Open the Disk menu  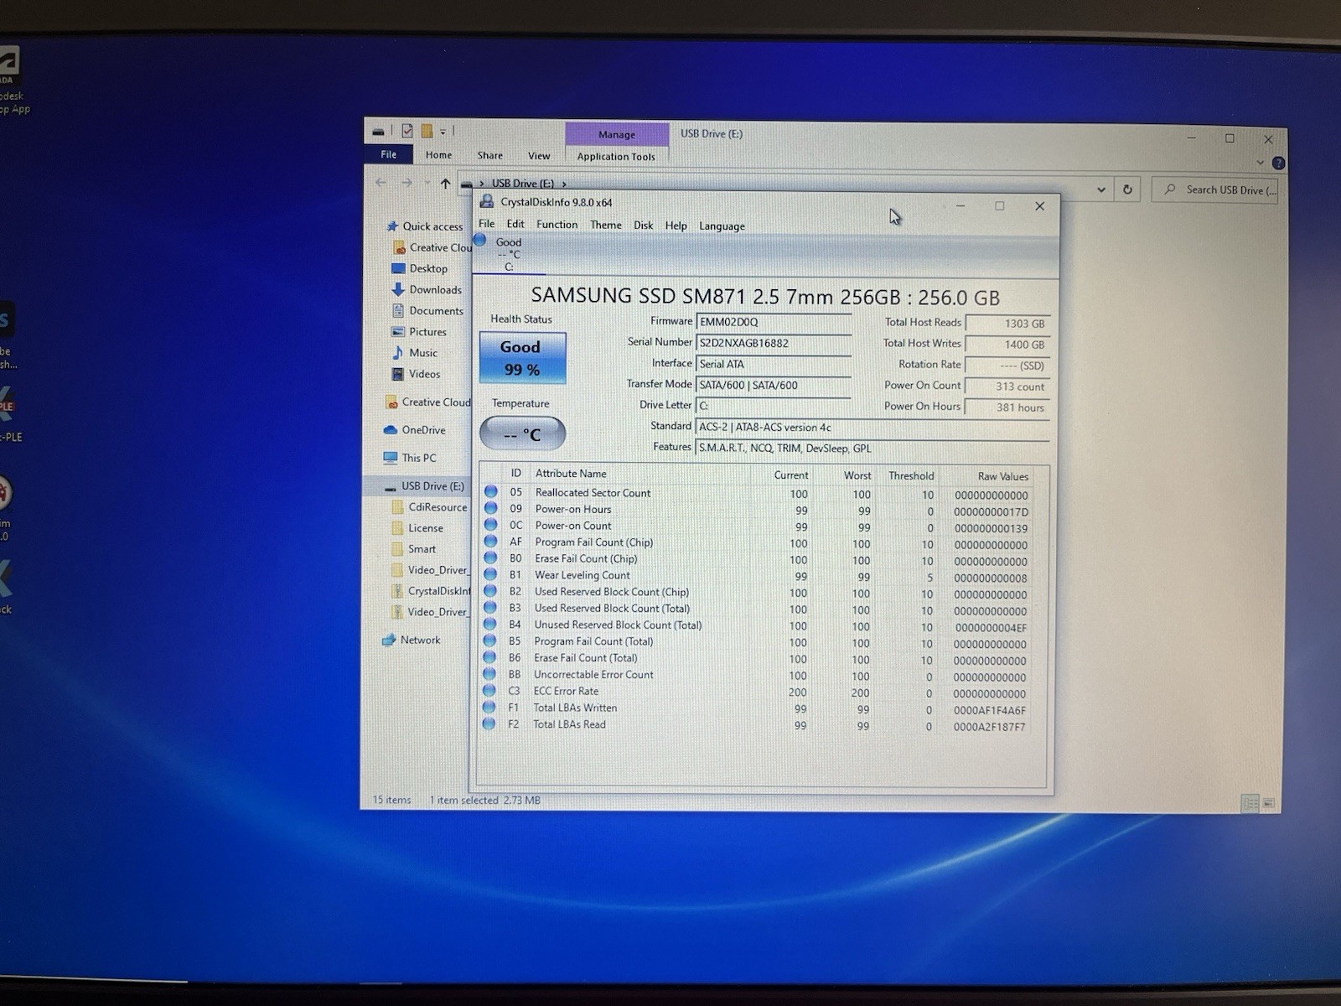pos(644,226)
